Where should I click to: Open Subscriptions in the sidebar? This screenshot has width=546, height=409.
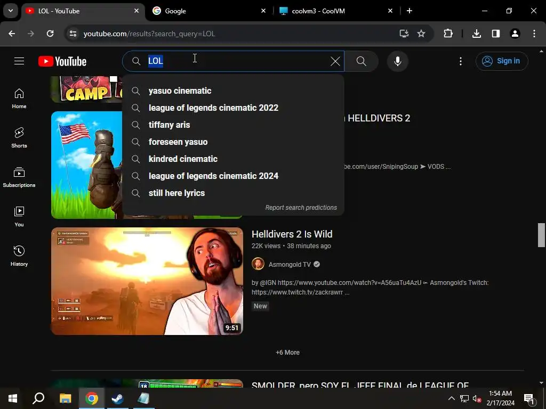tap(19, 177)
